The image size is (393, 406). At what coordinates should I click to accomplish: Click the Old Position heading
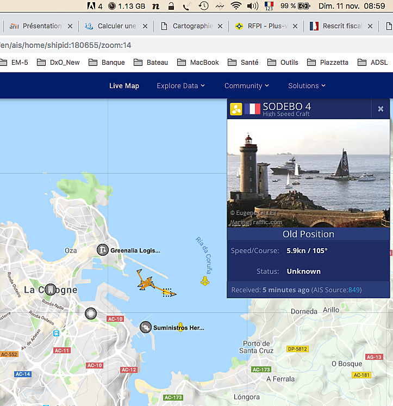click(308, 234)
